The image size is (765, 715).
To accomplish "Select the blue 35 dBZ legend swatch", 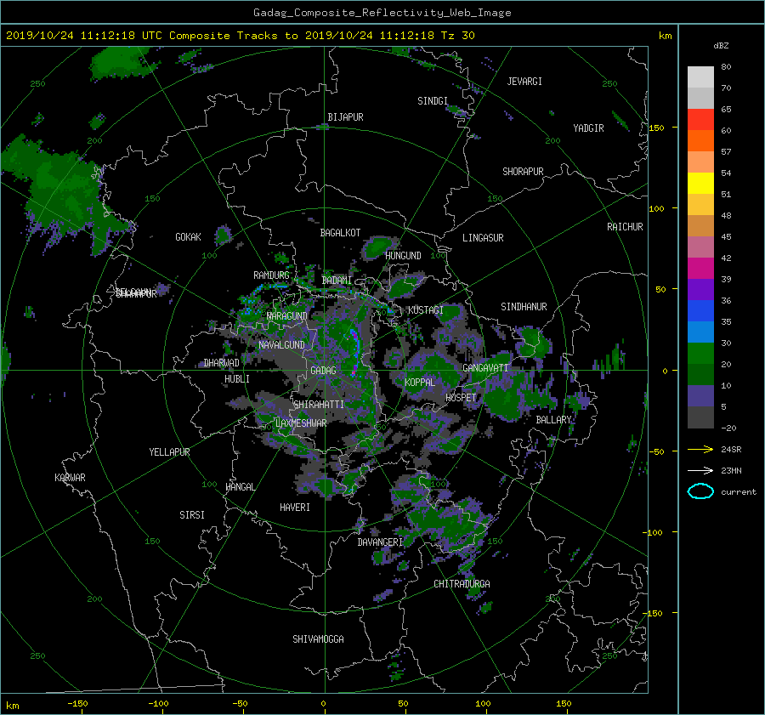I will pos(700,310).
